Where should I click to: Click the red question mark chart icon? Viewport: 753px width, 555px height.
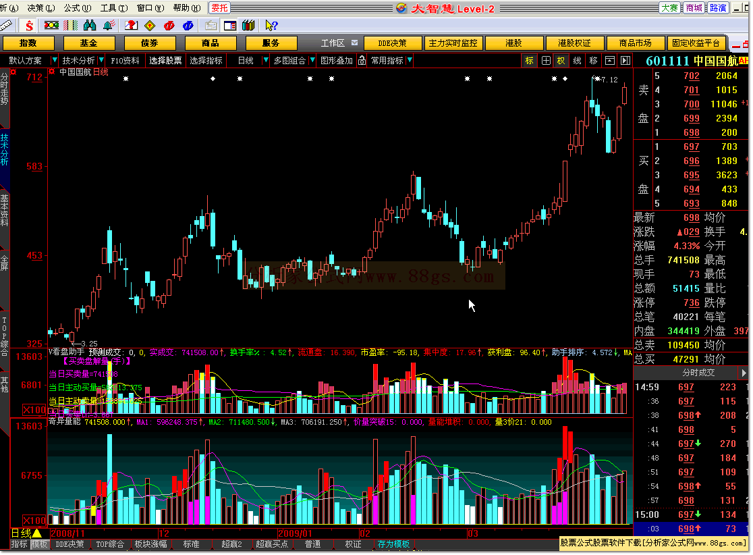131,26
